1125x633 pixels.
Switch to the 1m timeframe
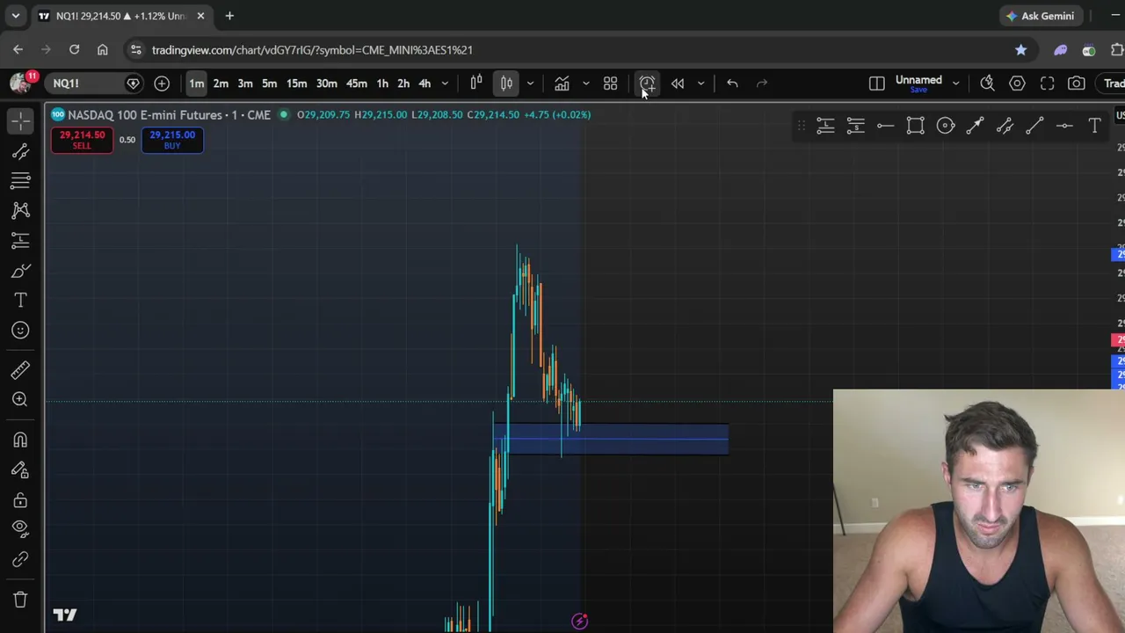(196, 84)
